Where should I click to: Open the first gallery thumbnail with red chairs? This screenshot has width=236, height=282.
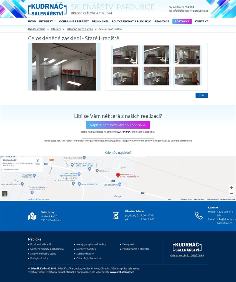[x=125, y=55]
